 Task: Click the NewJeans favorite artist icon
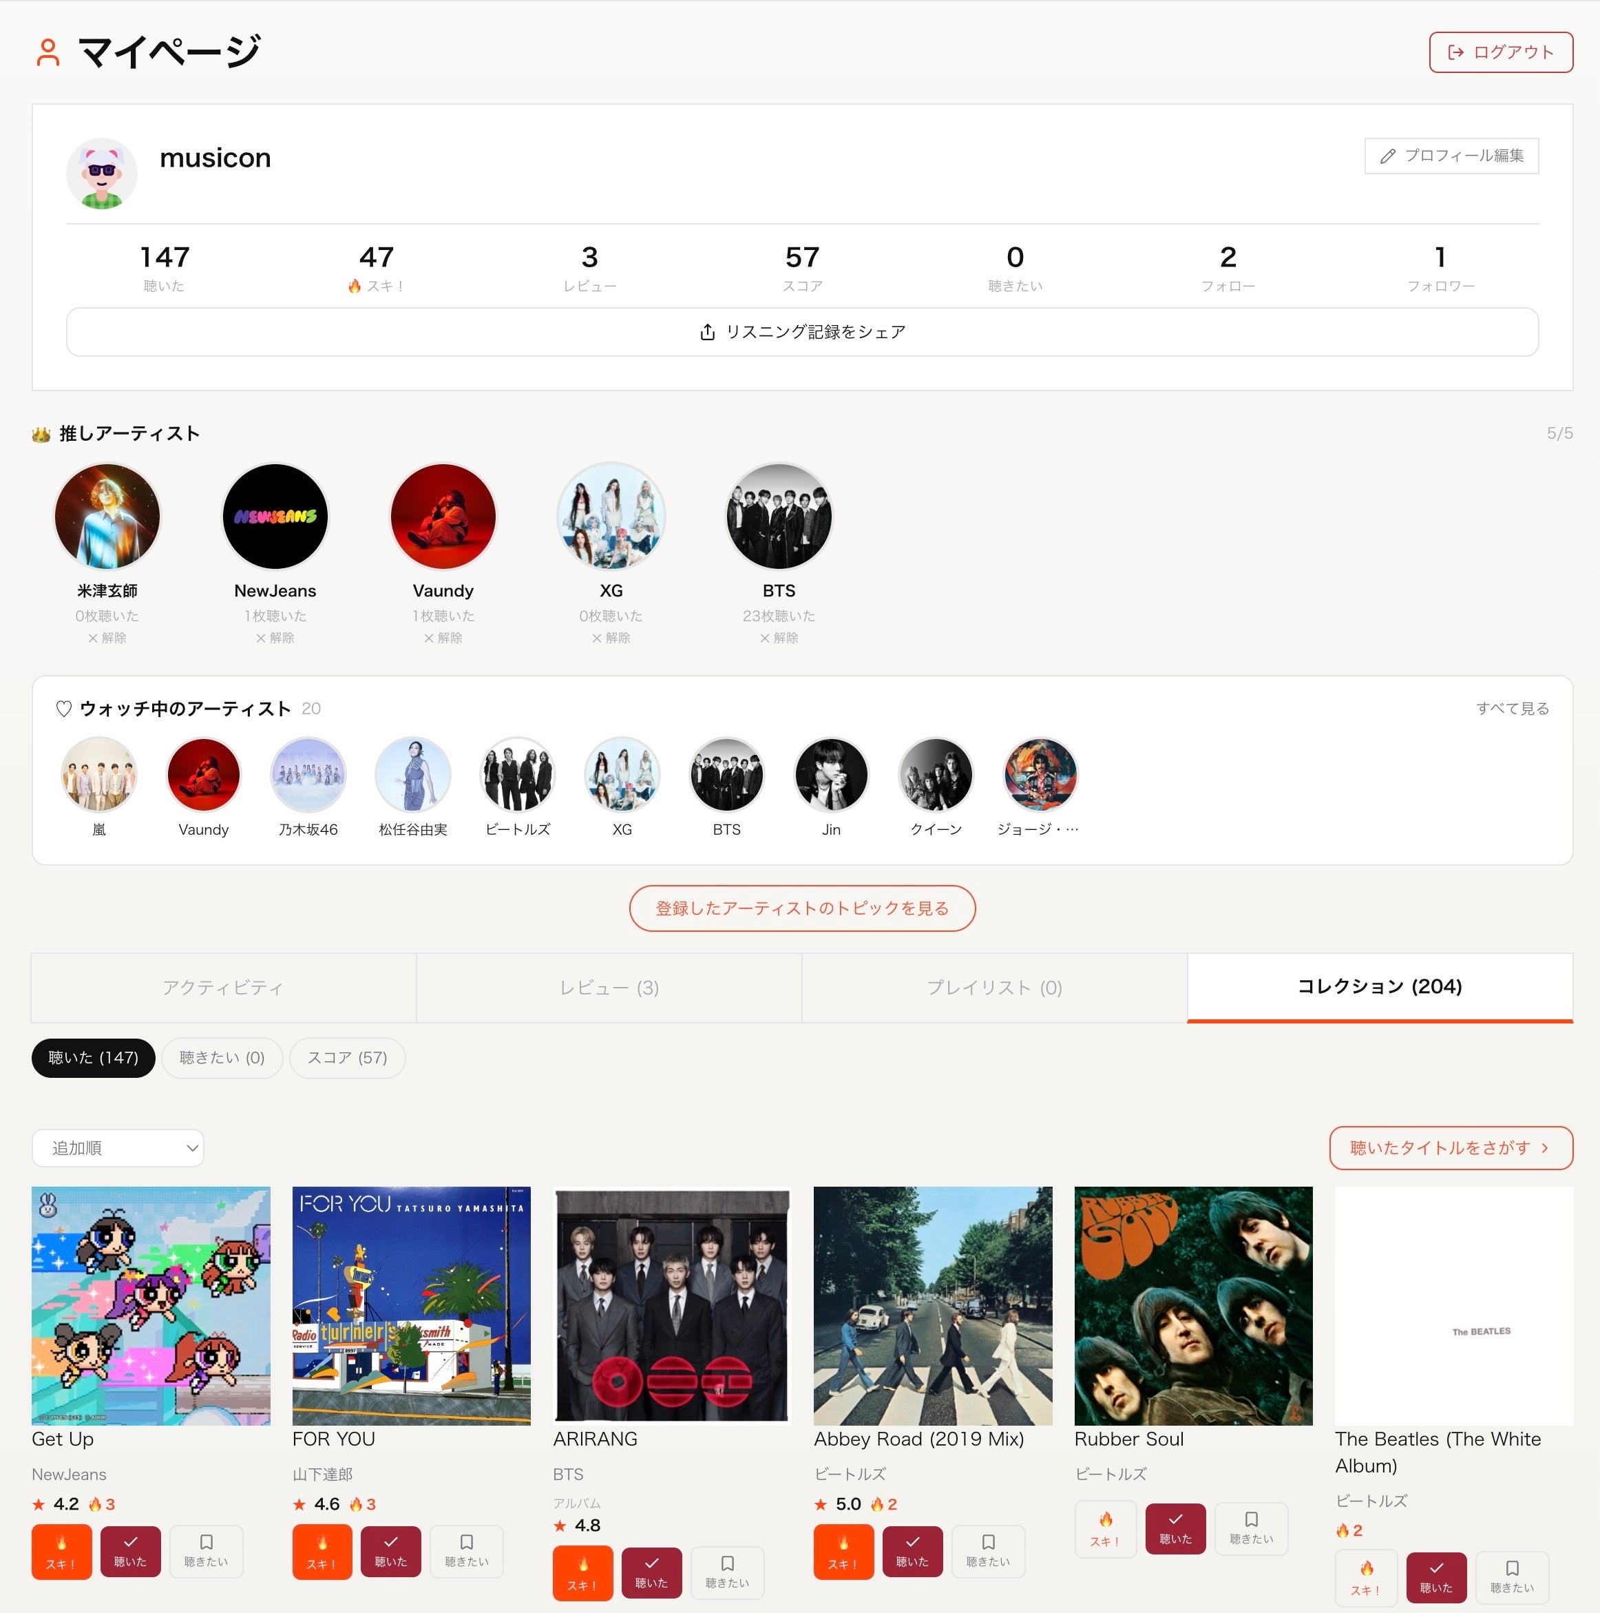275,516
